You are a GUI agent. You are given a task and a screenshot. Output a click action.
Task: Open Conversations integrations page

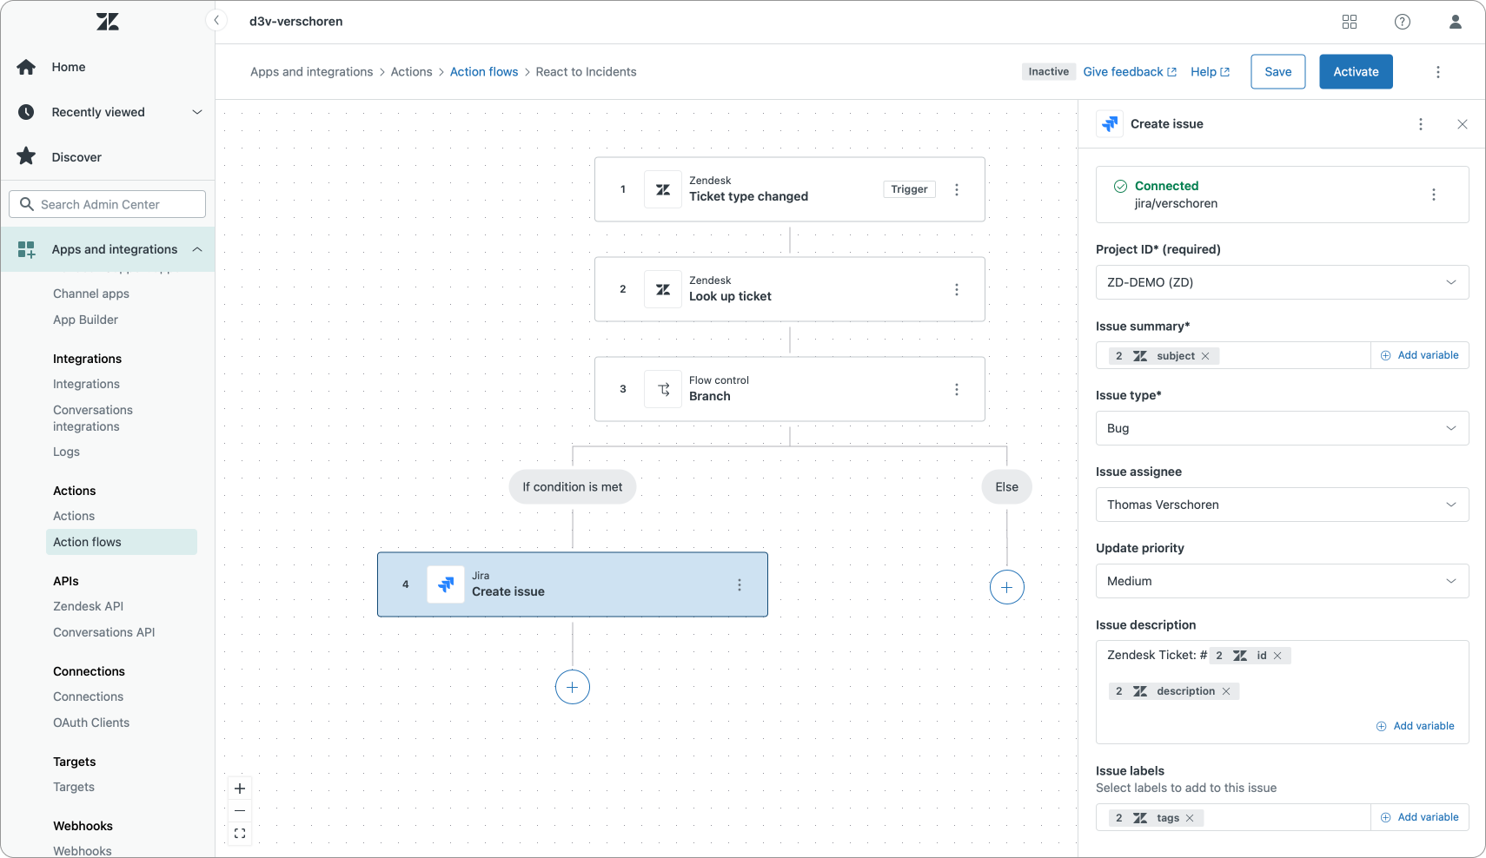[x=93, y=419]
